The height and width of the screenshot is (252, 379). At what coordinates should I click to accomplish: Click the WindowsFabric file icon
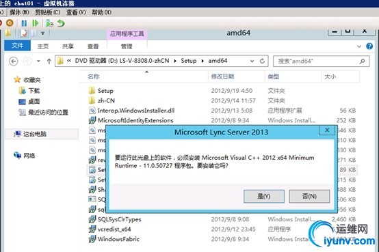pos(92,239)
